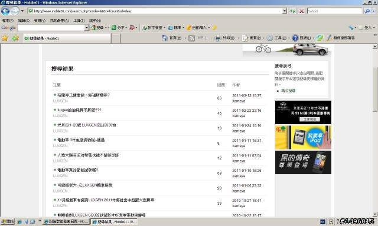Click the Infiniti advertisement banner
The width and height of the screenshot is (378, 226).
click(303, 112)
